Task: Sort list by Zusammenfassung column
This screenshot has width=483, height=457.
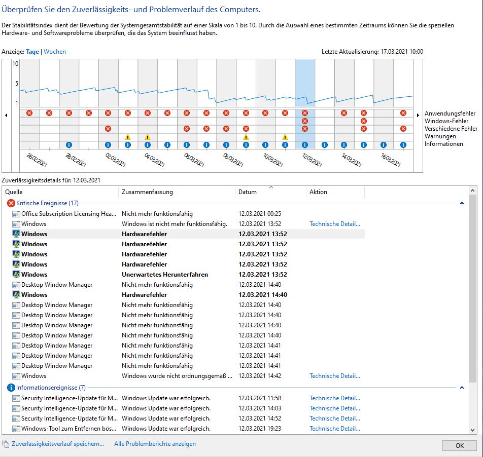Action: tap(177, 192)
